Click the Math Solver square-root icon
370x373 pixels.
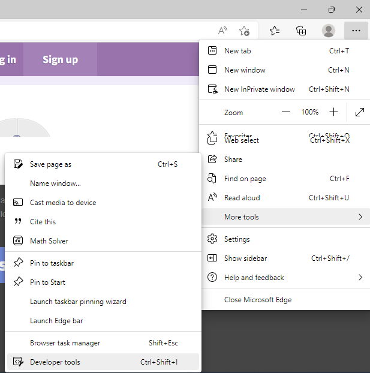[x=18, y=240]
